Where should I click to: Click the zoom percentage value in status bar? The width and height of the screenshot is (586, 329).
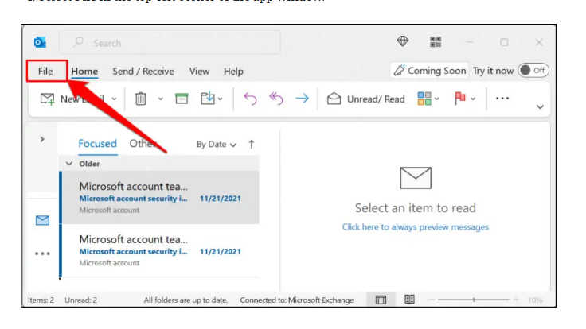pos(535,300)
